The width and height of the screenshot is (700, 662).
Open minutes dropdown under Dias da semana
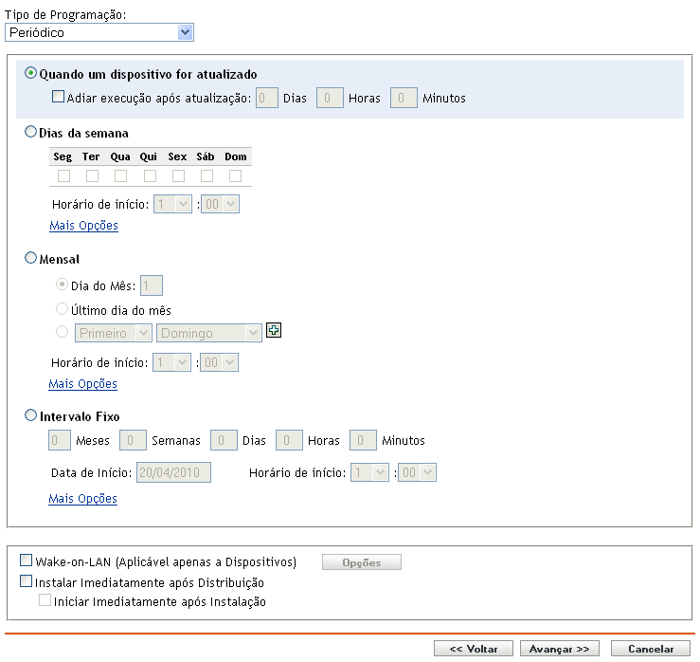click(x=220, y=204)
